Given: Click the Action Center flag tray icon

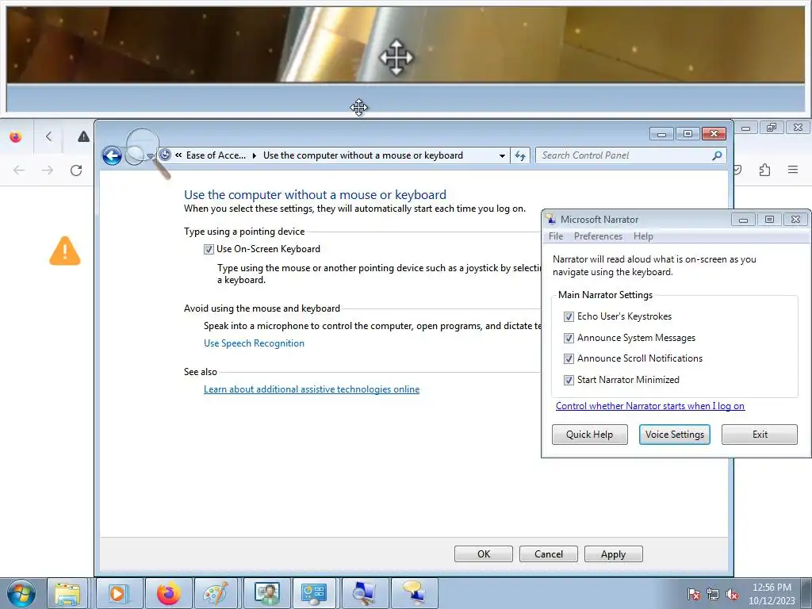Looking at the screenshot, I should point(694,595).
